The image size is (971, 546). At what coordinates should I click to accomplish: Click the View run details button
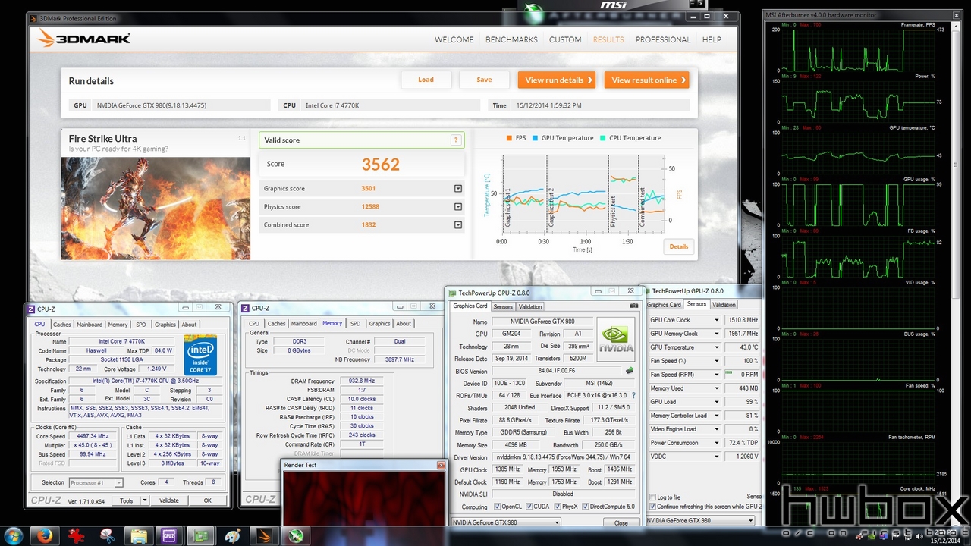coord(557,80)
